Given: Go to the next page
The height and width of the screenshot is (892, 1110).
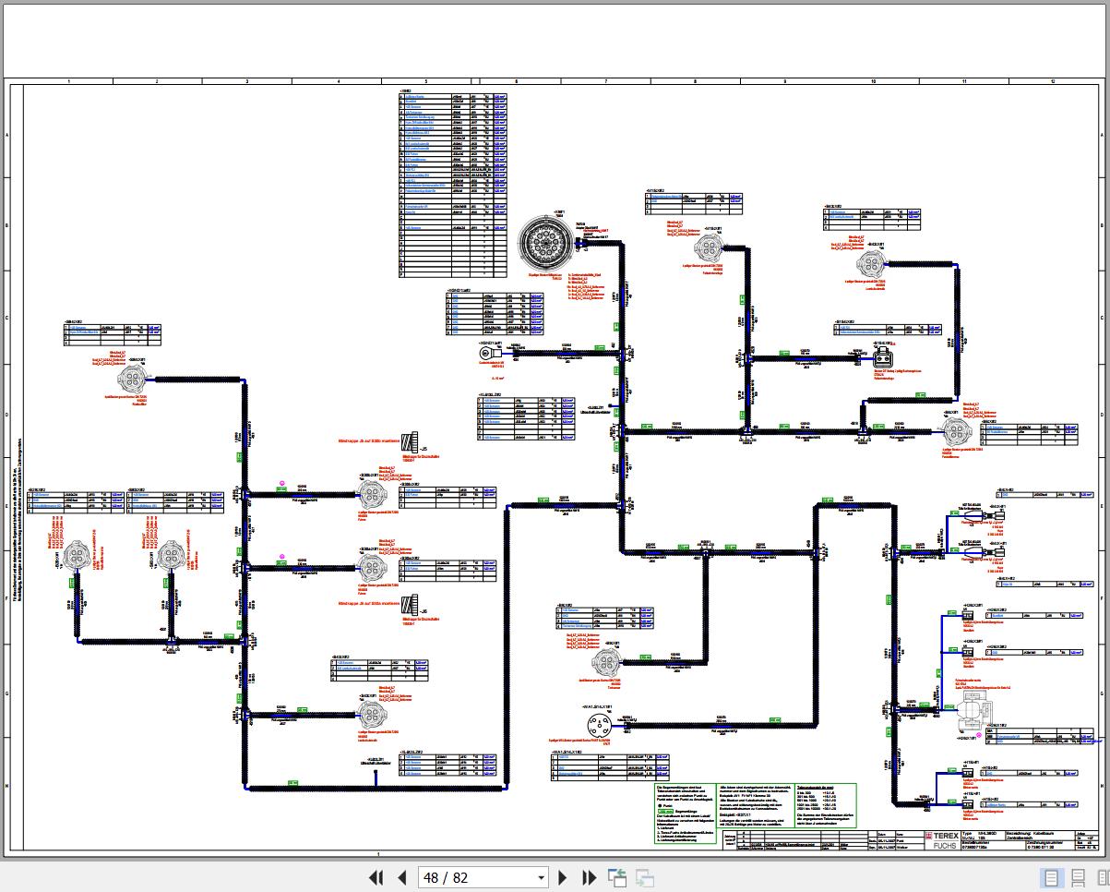Looking at the screenshot, I should pos(563,877).
